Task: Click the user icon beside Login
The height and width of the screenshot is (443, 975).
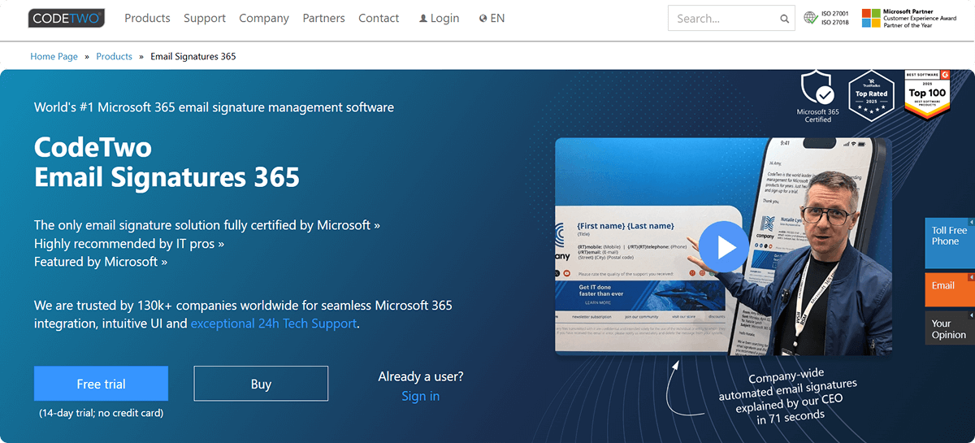Action: pos(422,18)
